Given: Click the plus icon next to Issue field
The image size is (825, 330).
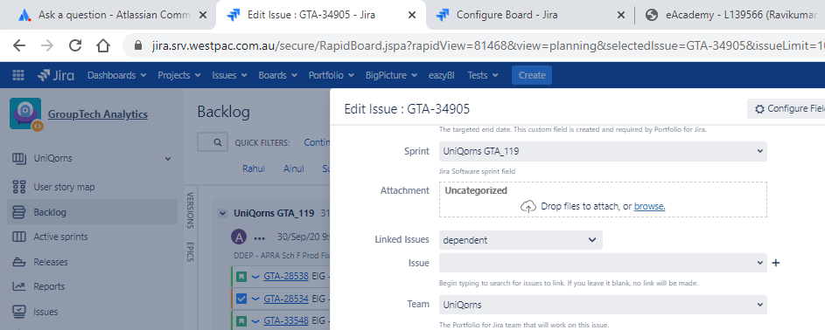Looking at the screenshot, I should point(775,262).
